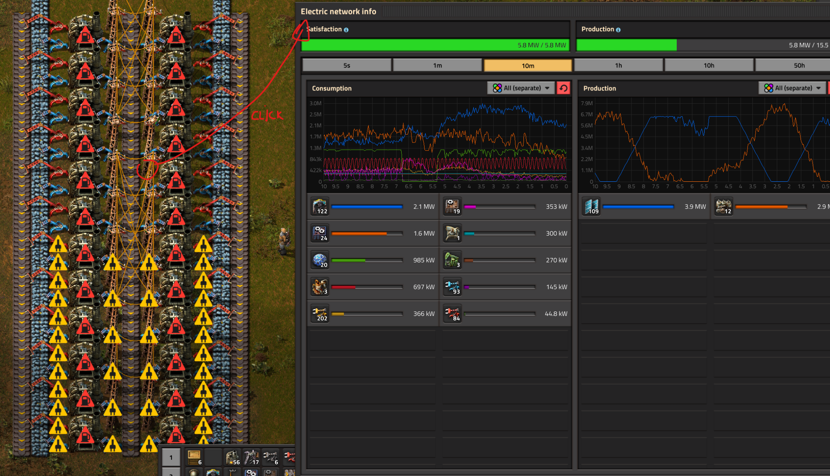Click the assembling machine 2 icon (24)
The image size is (830, 476).
pyautogui.click(x=320, y=233)
